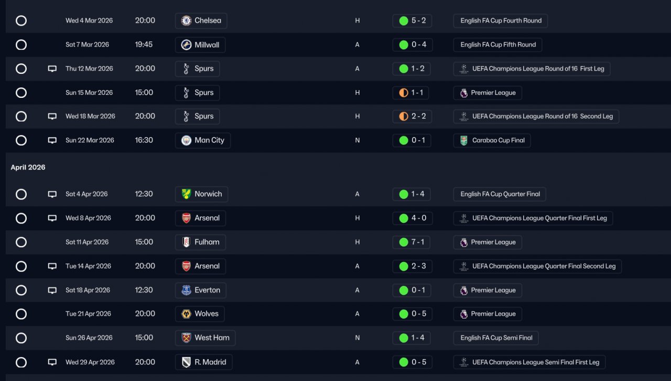Click the Chelsea club badge icon
This screenshot has width=671, height=381.
pos(186,21)
